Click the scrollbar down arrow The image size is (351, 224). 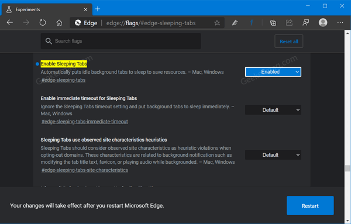pyautogui.click(x=347, y=220)
